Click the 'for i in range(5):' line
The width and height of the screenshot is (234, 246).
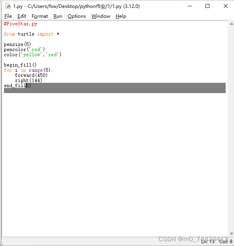(29, 70)
